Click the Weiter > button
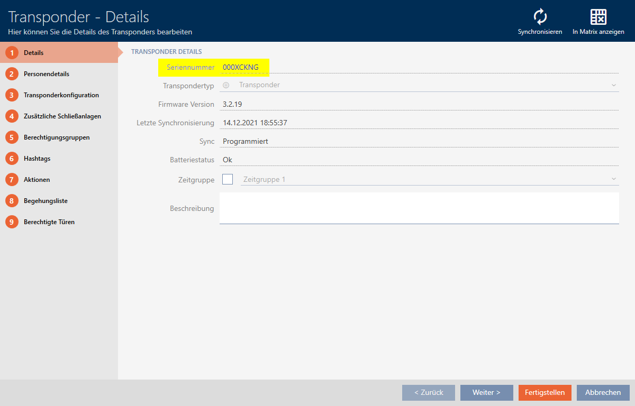635x406 pixels. pyautogui.click(x=486, y=392)
